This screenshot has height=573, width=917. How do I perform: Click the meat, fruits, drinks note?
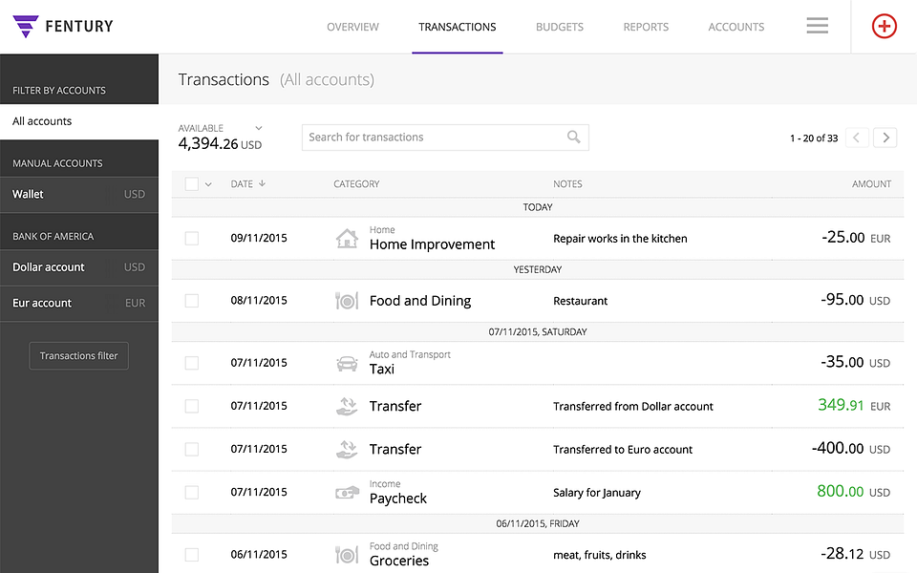(x=600, y=555)
